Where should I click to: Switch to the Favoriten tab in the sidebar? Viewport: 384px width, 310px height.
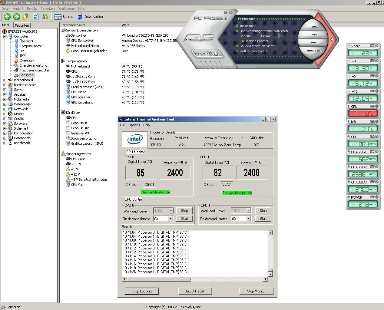pos(22,25)
